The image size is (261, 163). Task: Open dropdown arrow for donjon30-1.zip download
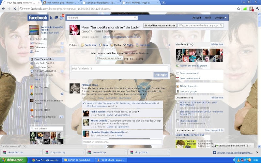(x=83, y=152)
